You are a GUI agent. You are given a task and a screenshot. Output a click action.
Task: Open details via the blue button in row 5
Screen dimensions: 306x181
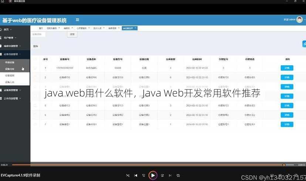(x=287, y=106)
